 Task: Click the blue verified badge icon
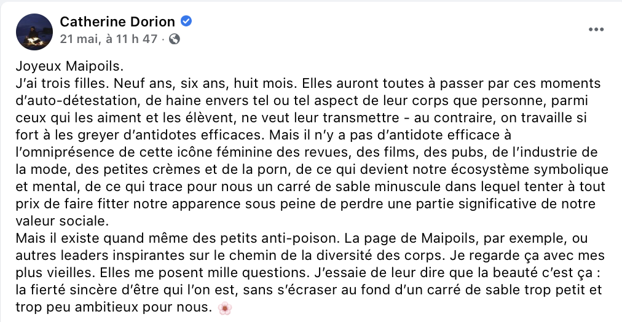(186, 21)
